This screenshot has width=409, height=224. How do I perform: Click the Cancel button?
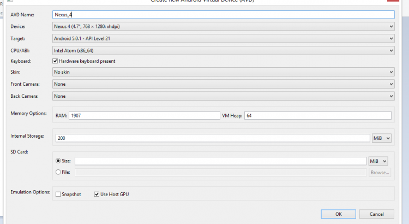376,214
